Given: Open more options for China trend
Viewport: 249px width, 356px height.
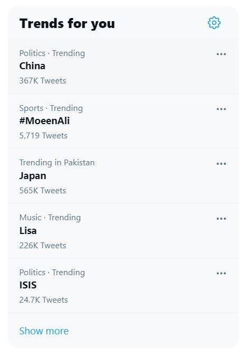Looking at the screenshot, I should [x=221, y=54].
